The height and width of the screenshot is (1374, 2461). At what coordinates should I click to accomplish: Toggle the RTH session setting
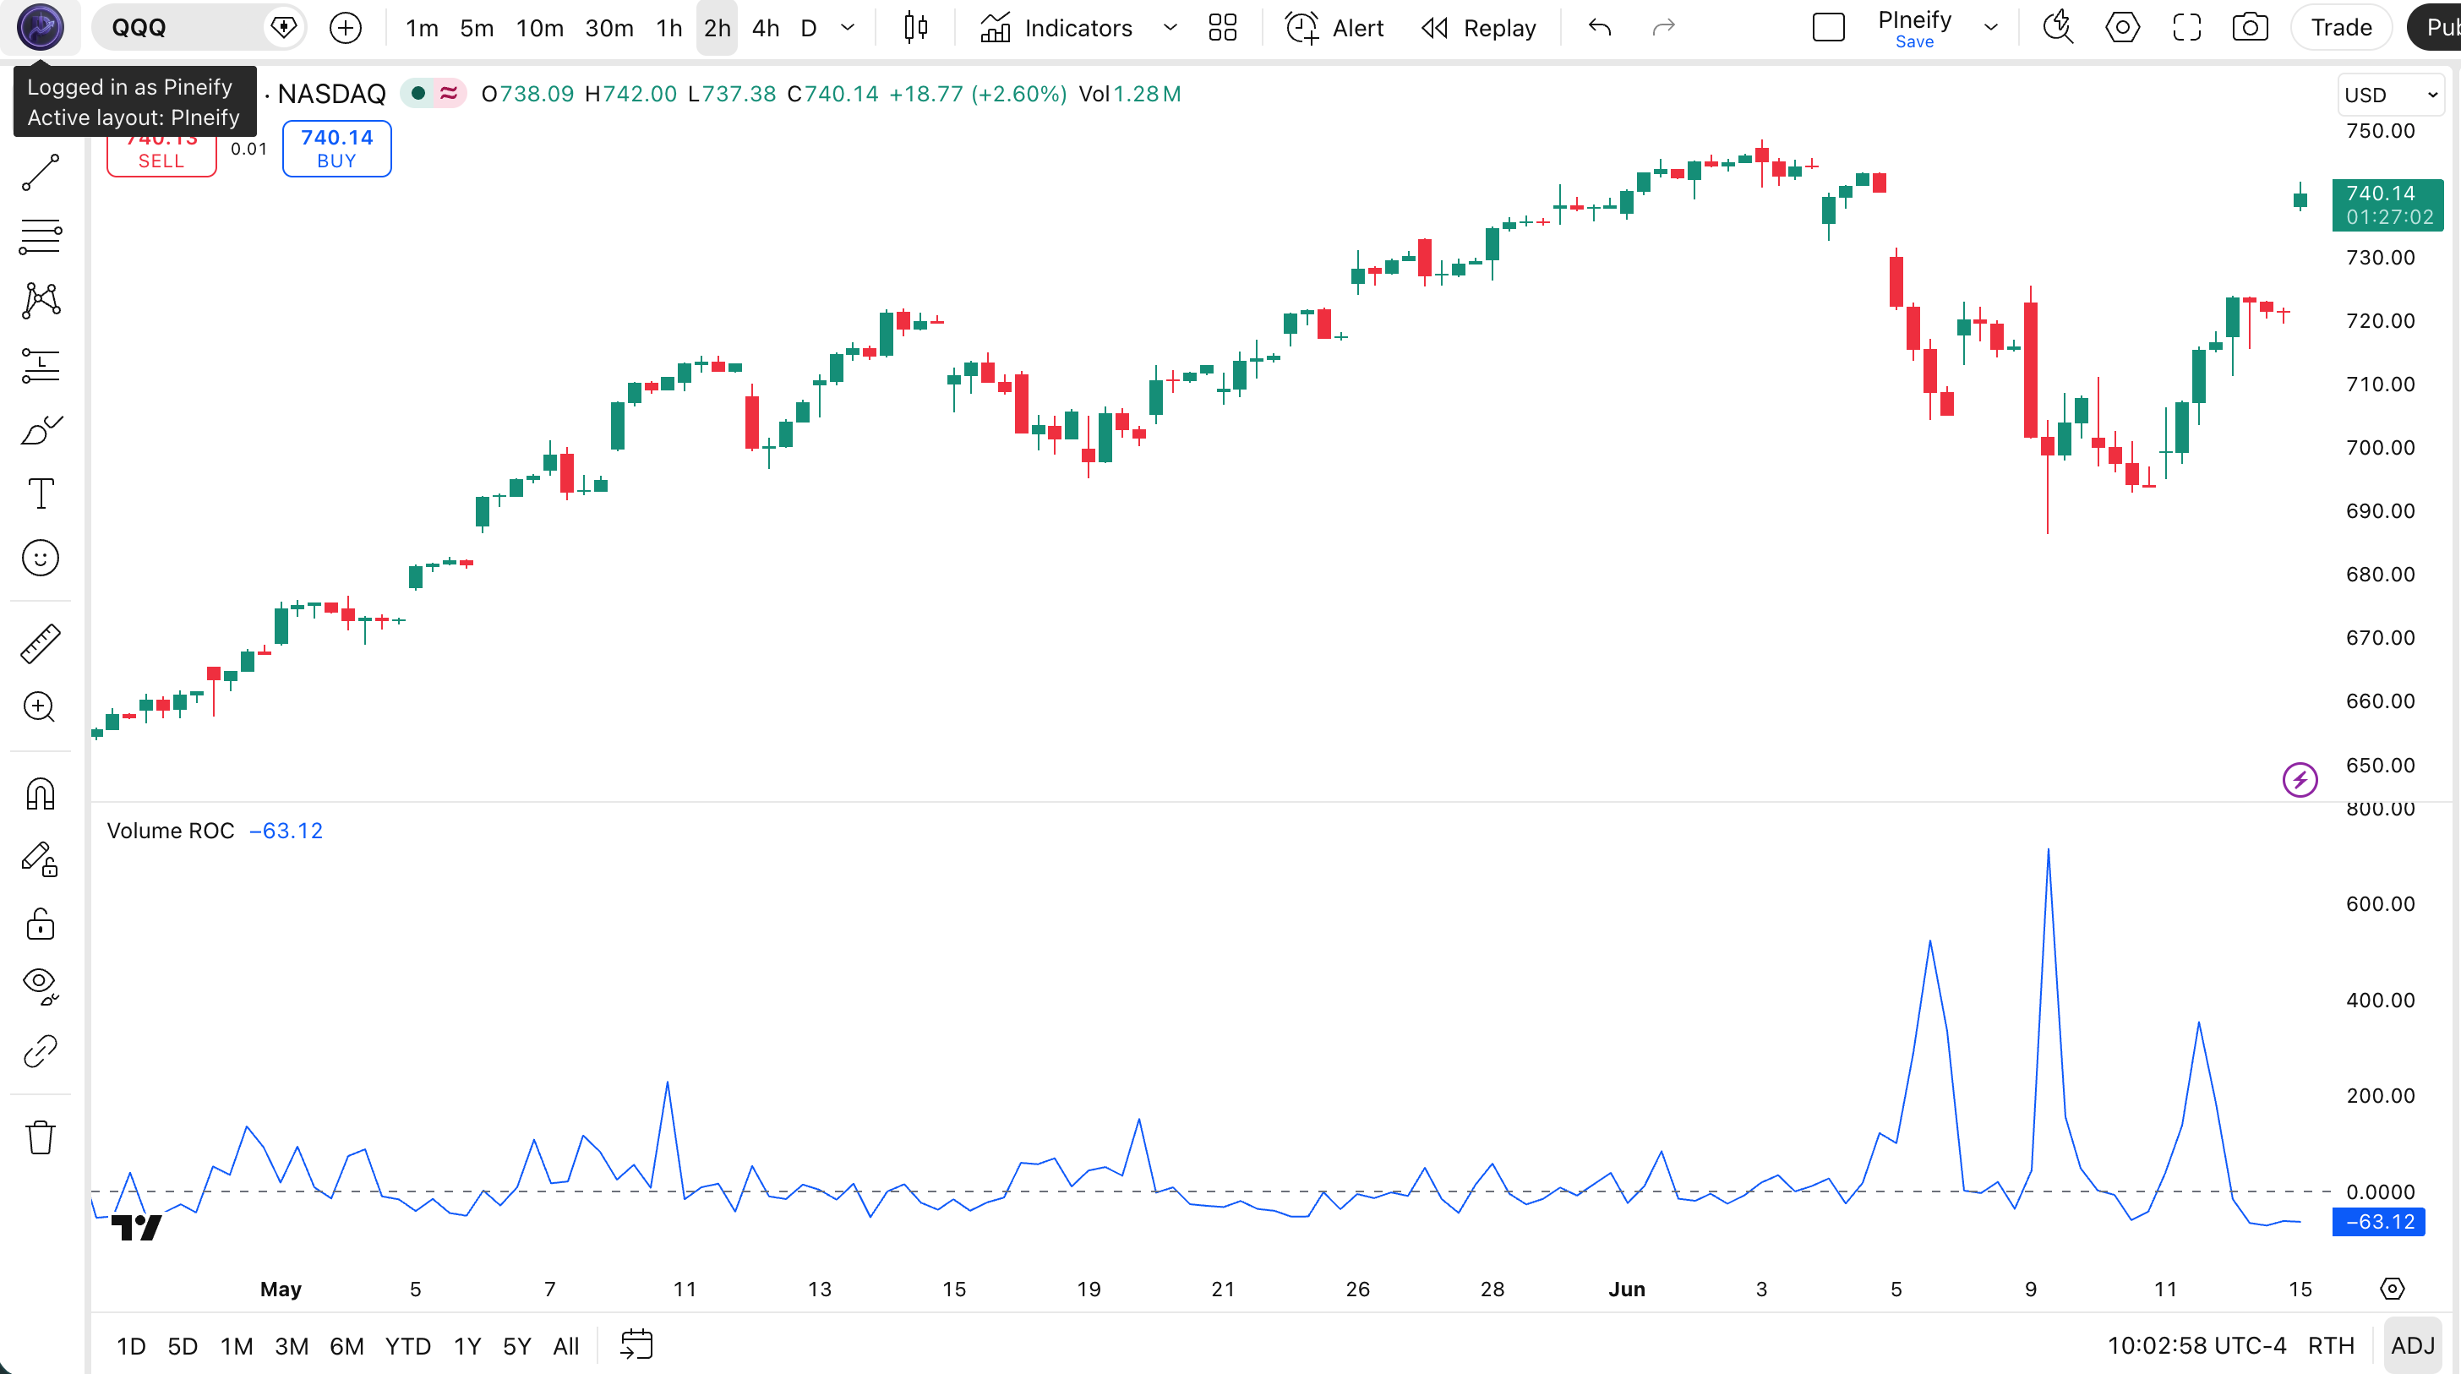[2330, 1345]
